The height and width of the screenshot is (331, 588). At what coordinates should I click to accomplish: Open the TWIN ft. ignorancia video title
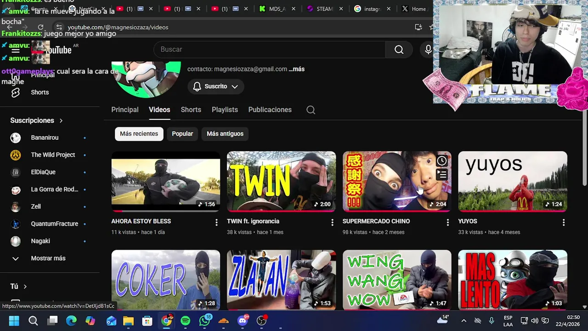coord(253,221)
